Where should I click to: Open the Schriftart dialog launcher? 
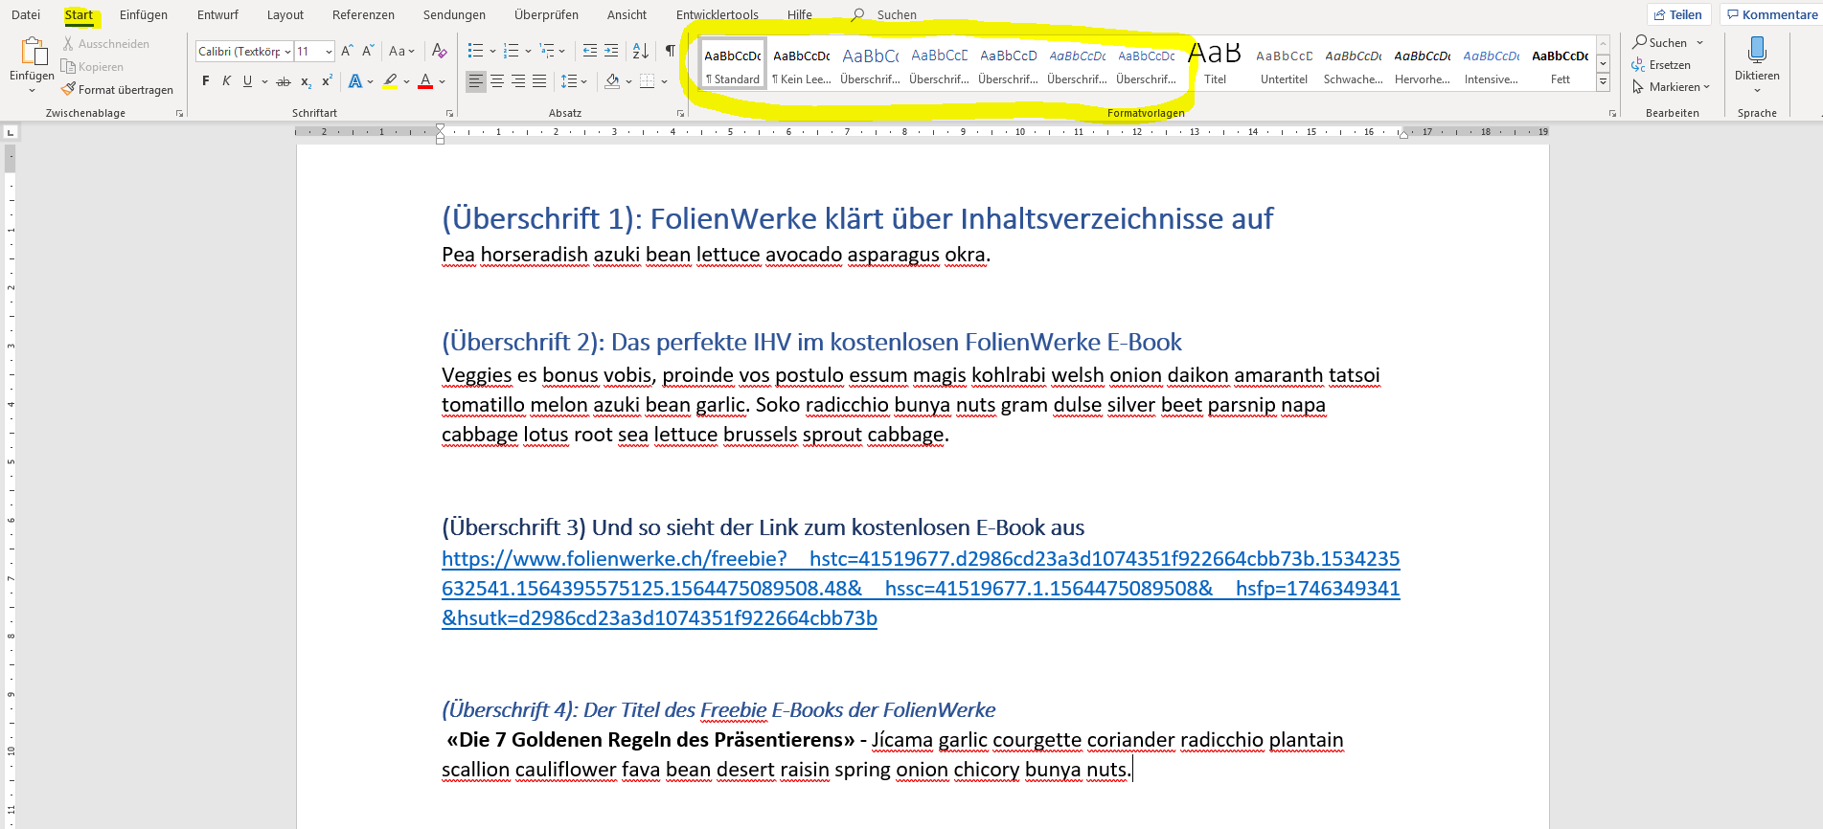tap(450, 113)
